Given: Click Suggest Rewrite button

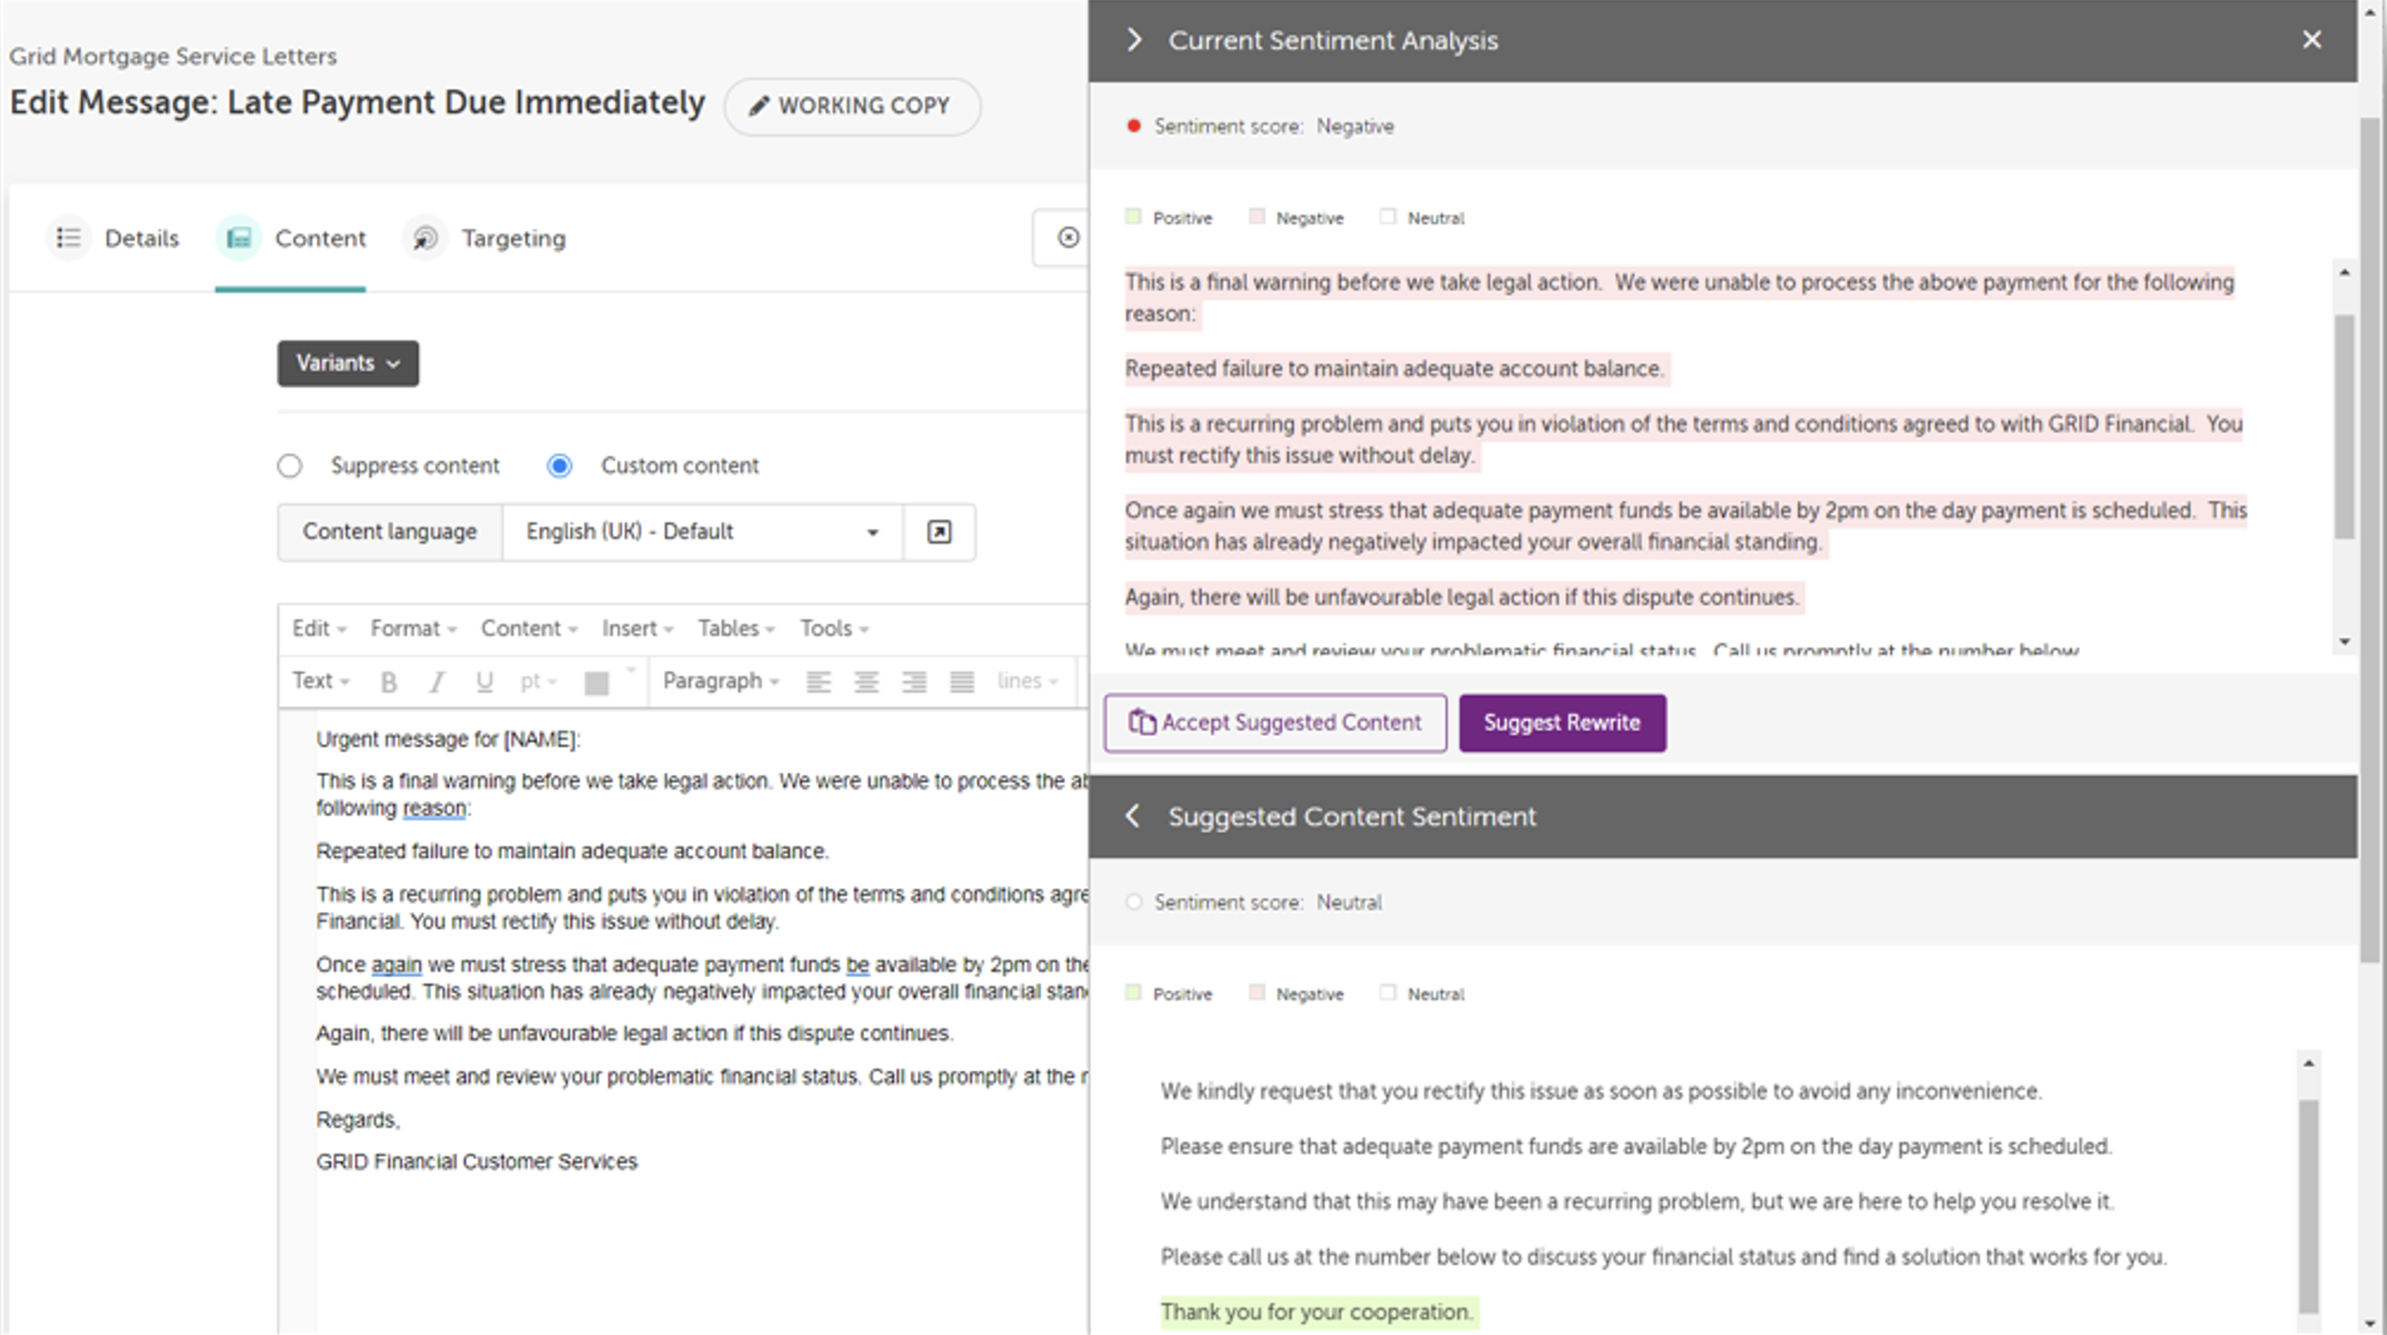Looking at the screenshot, I should pyautogui.click(x=1561, y=722).
